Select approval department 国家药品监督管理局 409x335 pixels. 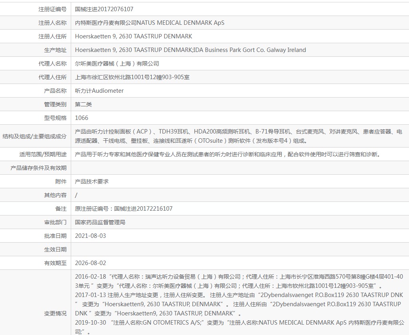tap(100, 222)
